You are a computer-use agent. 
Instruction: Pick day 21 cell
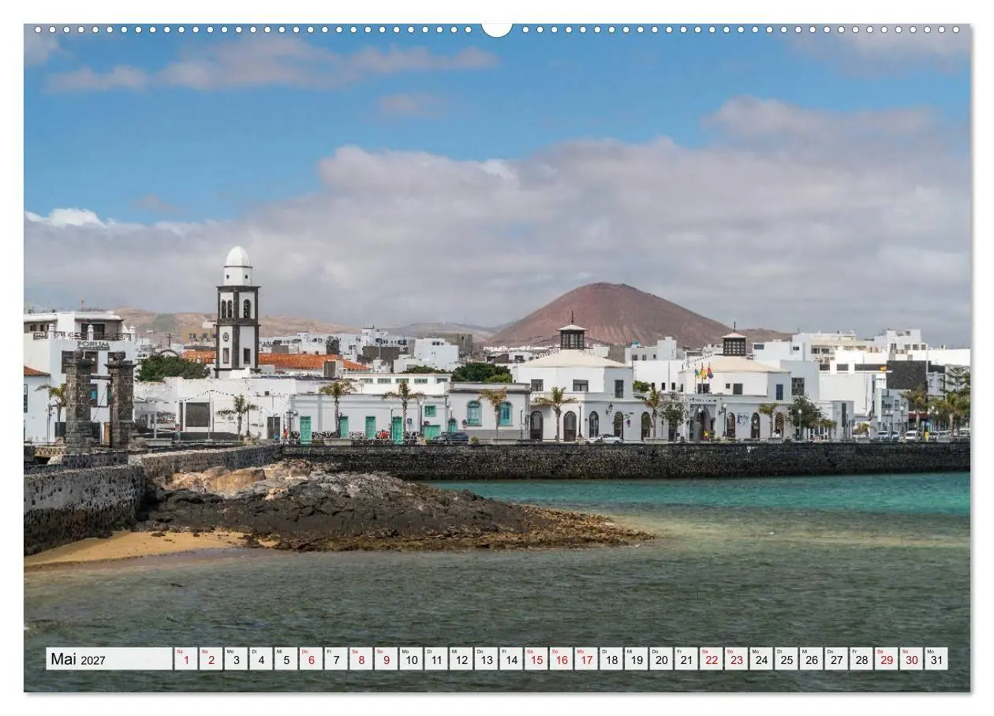(x=686, y=659)
